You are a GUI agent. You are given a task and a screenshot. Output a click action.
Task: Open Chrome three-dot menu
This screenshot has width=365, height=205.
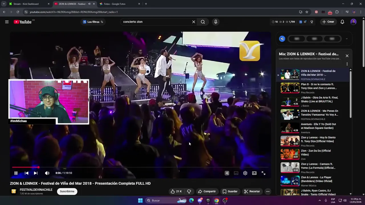[361, 12]
